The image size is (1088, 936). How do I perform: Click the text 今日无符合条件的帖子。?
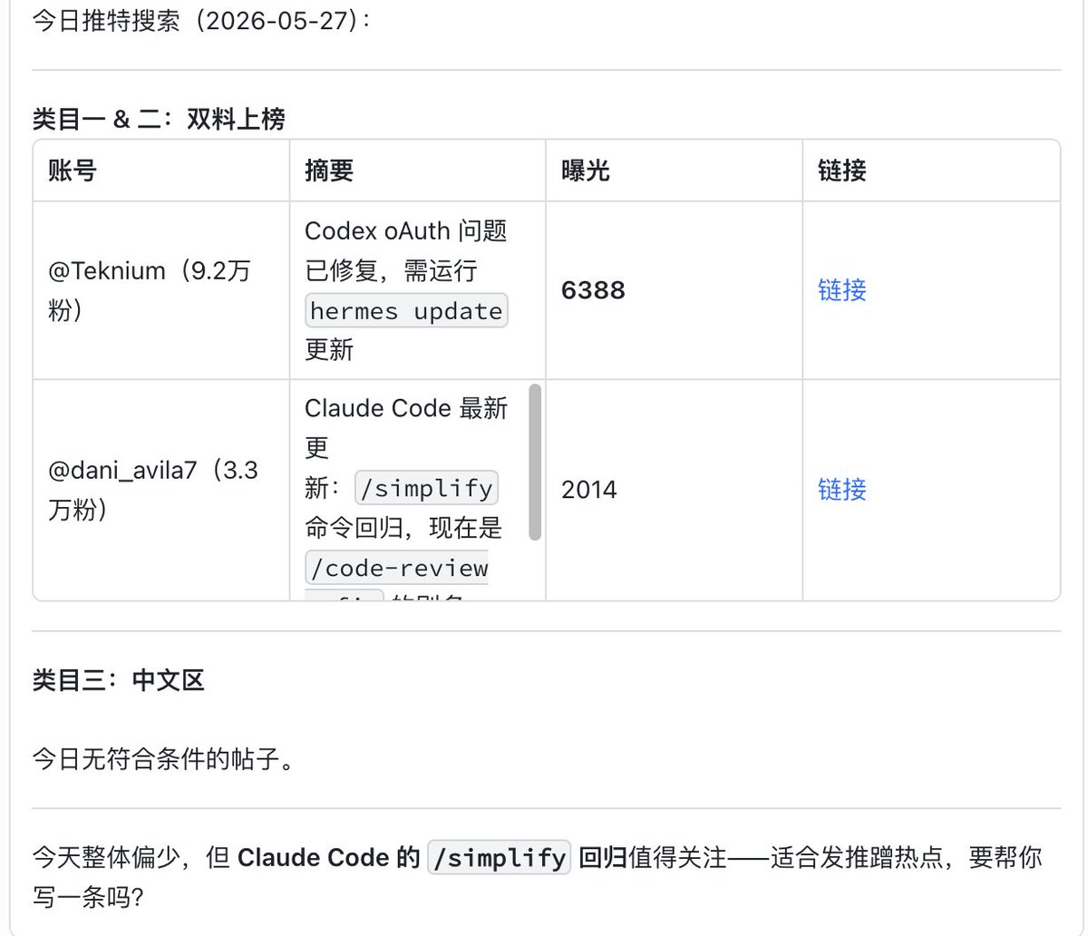(x=164, y=758)
